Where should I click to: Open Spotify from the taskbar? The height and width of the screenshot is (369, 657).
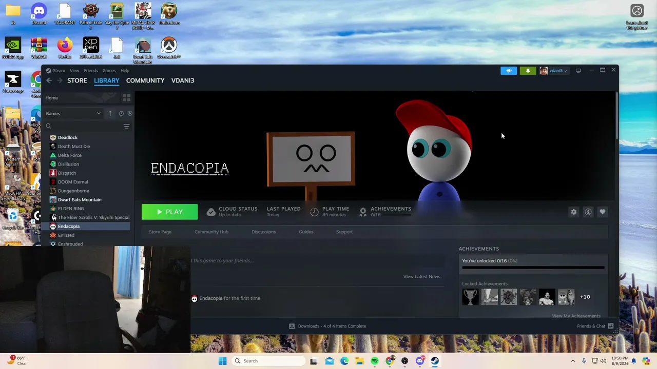click(x=375, y=361)
